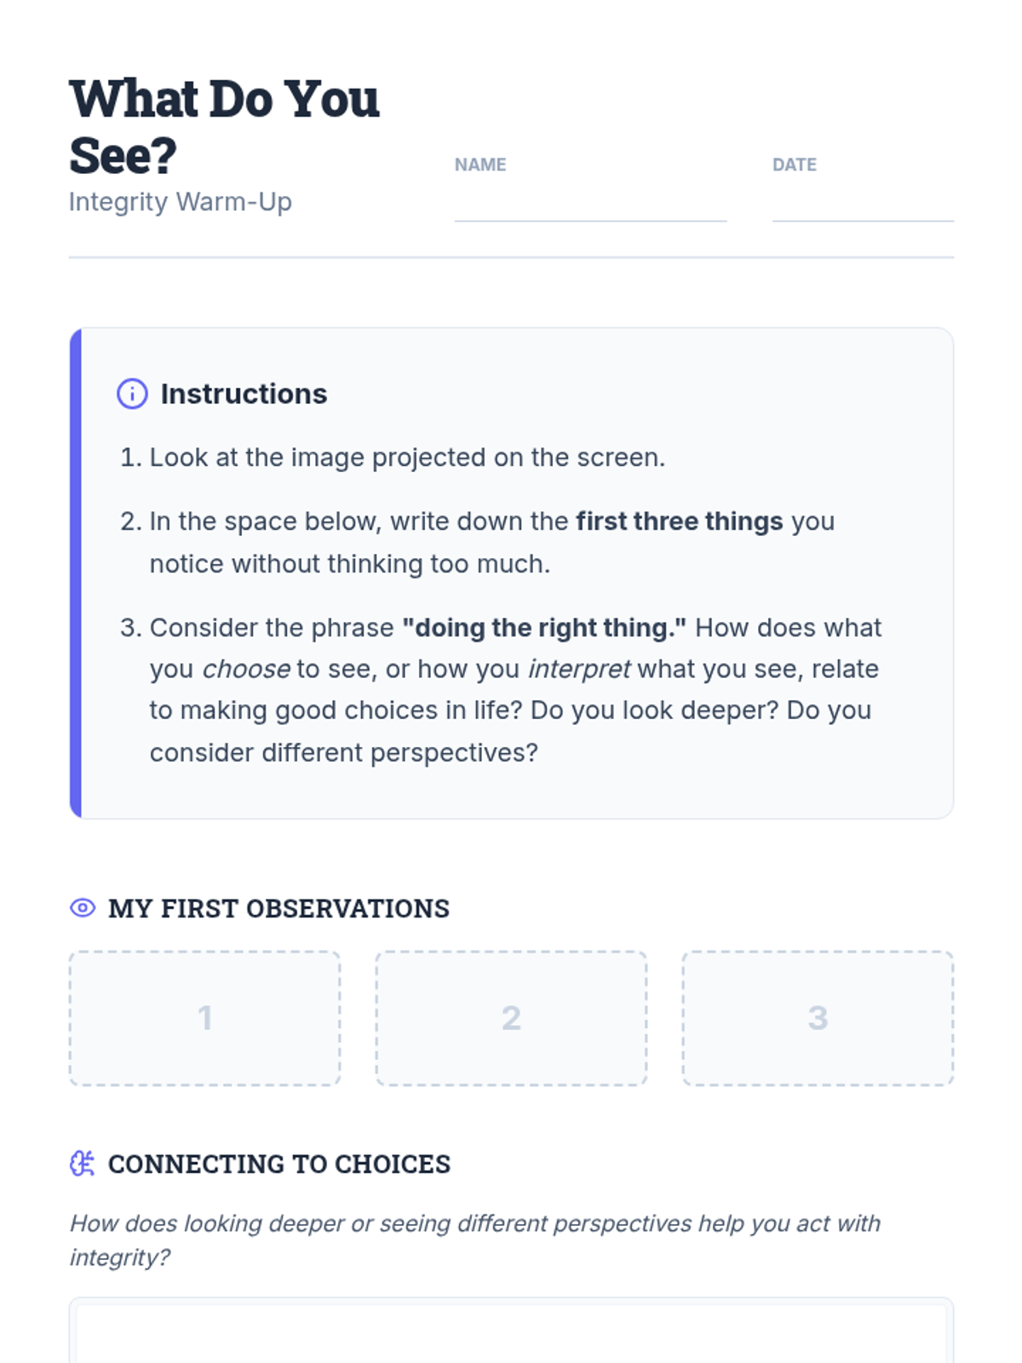Click the "What Do You See?" title
This screenshot has height=1363, width=1022.
(224, 126)
